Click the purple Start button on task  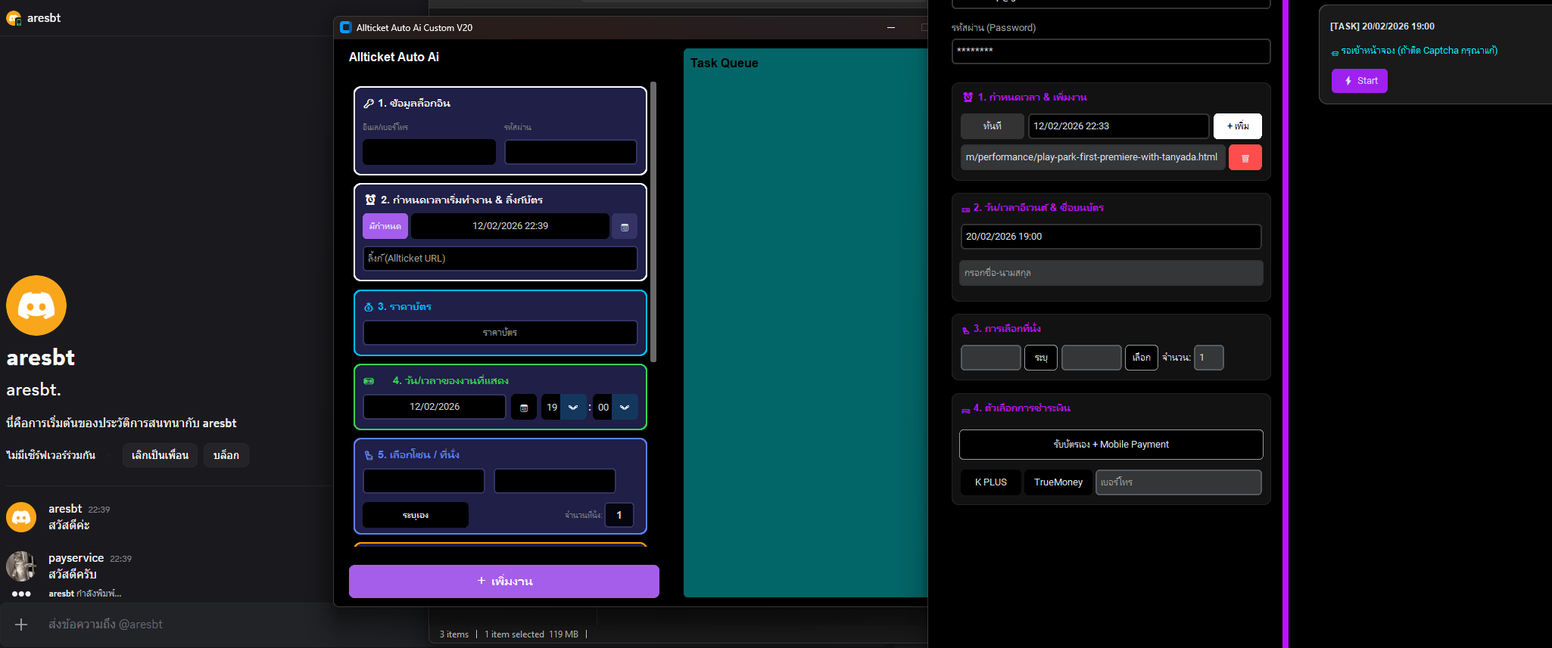click(x=1359, y=81)
